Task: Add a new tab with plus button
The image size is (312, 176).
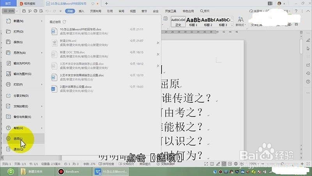Action: (x=106, y=4)
